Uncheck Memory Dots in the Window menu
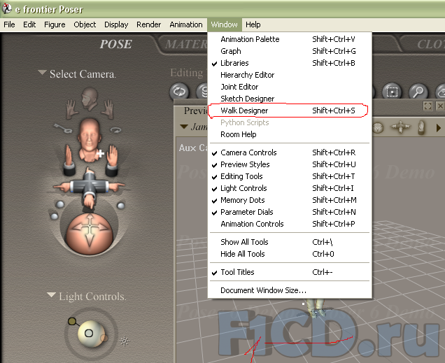The image size is (445, 363). (290, 200)
